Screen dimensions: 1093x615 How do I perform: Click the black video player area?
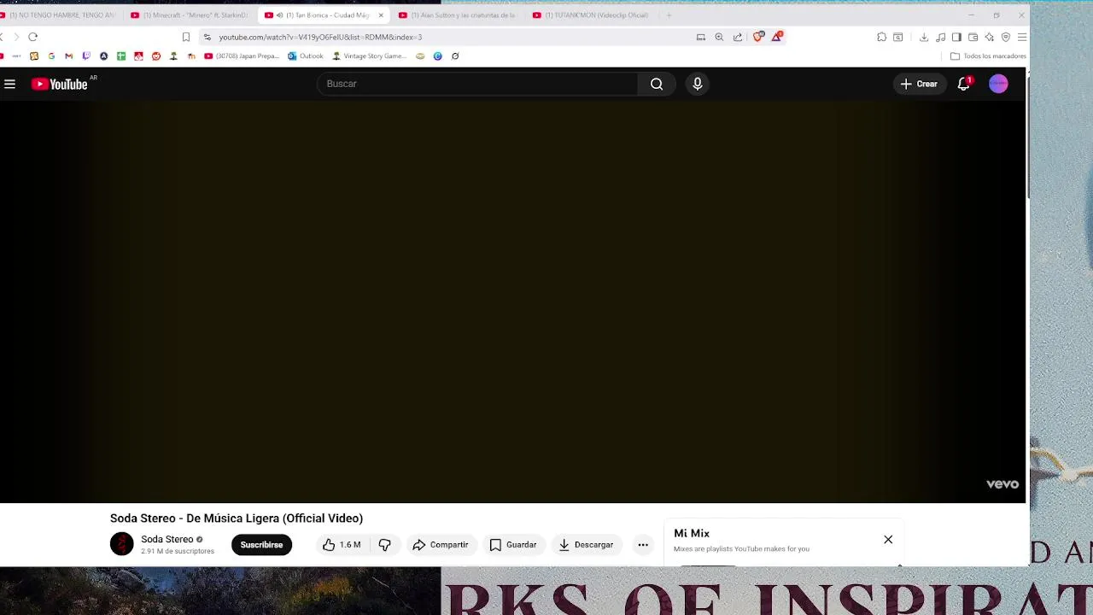tap(512, 302)
